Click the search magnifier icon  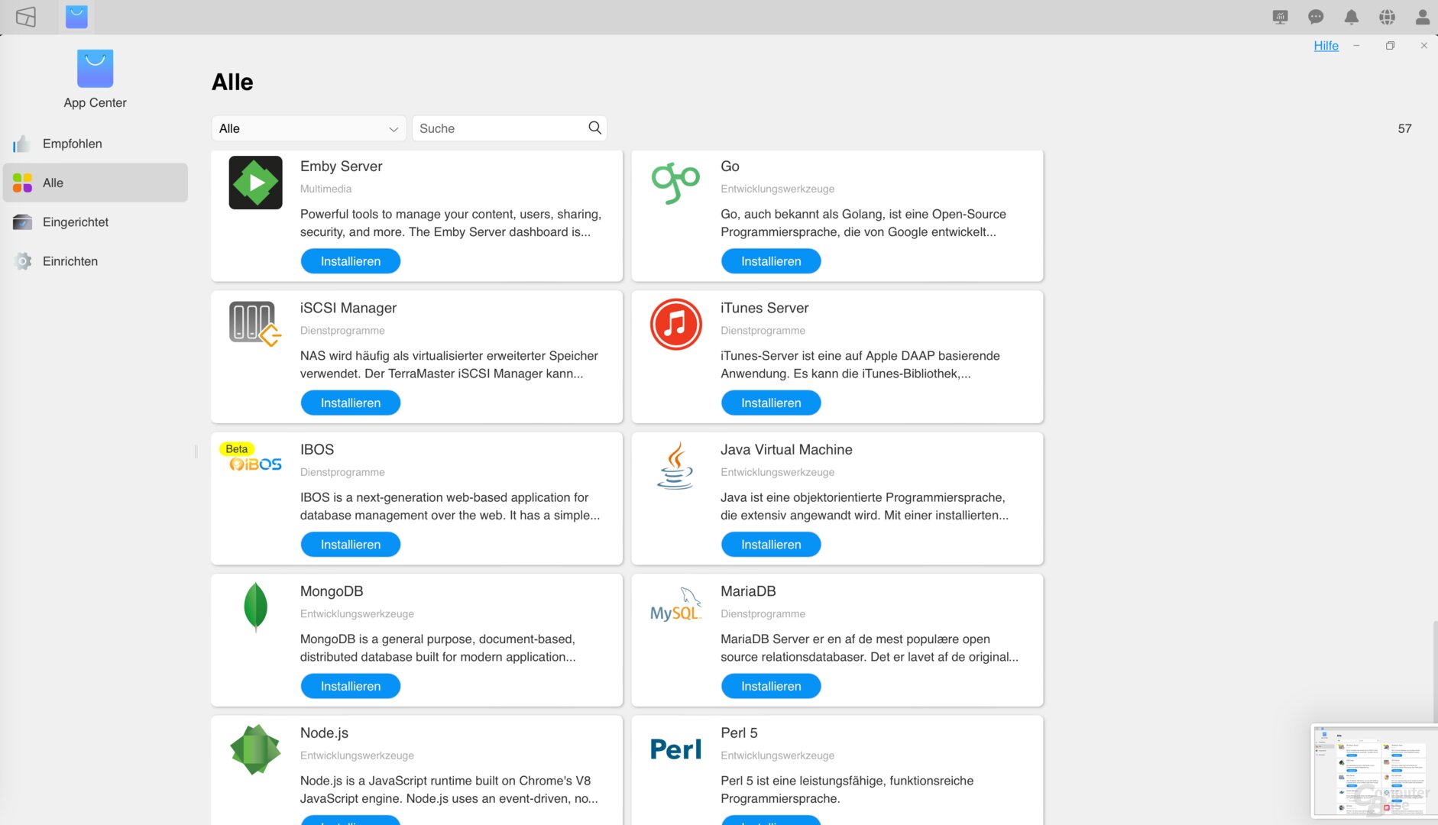(594, 128)
